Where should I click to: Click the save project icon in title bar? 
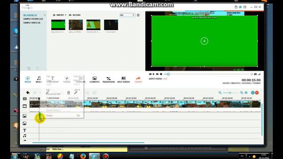coord(236,7)
